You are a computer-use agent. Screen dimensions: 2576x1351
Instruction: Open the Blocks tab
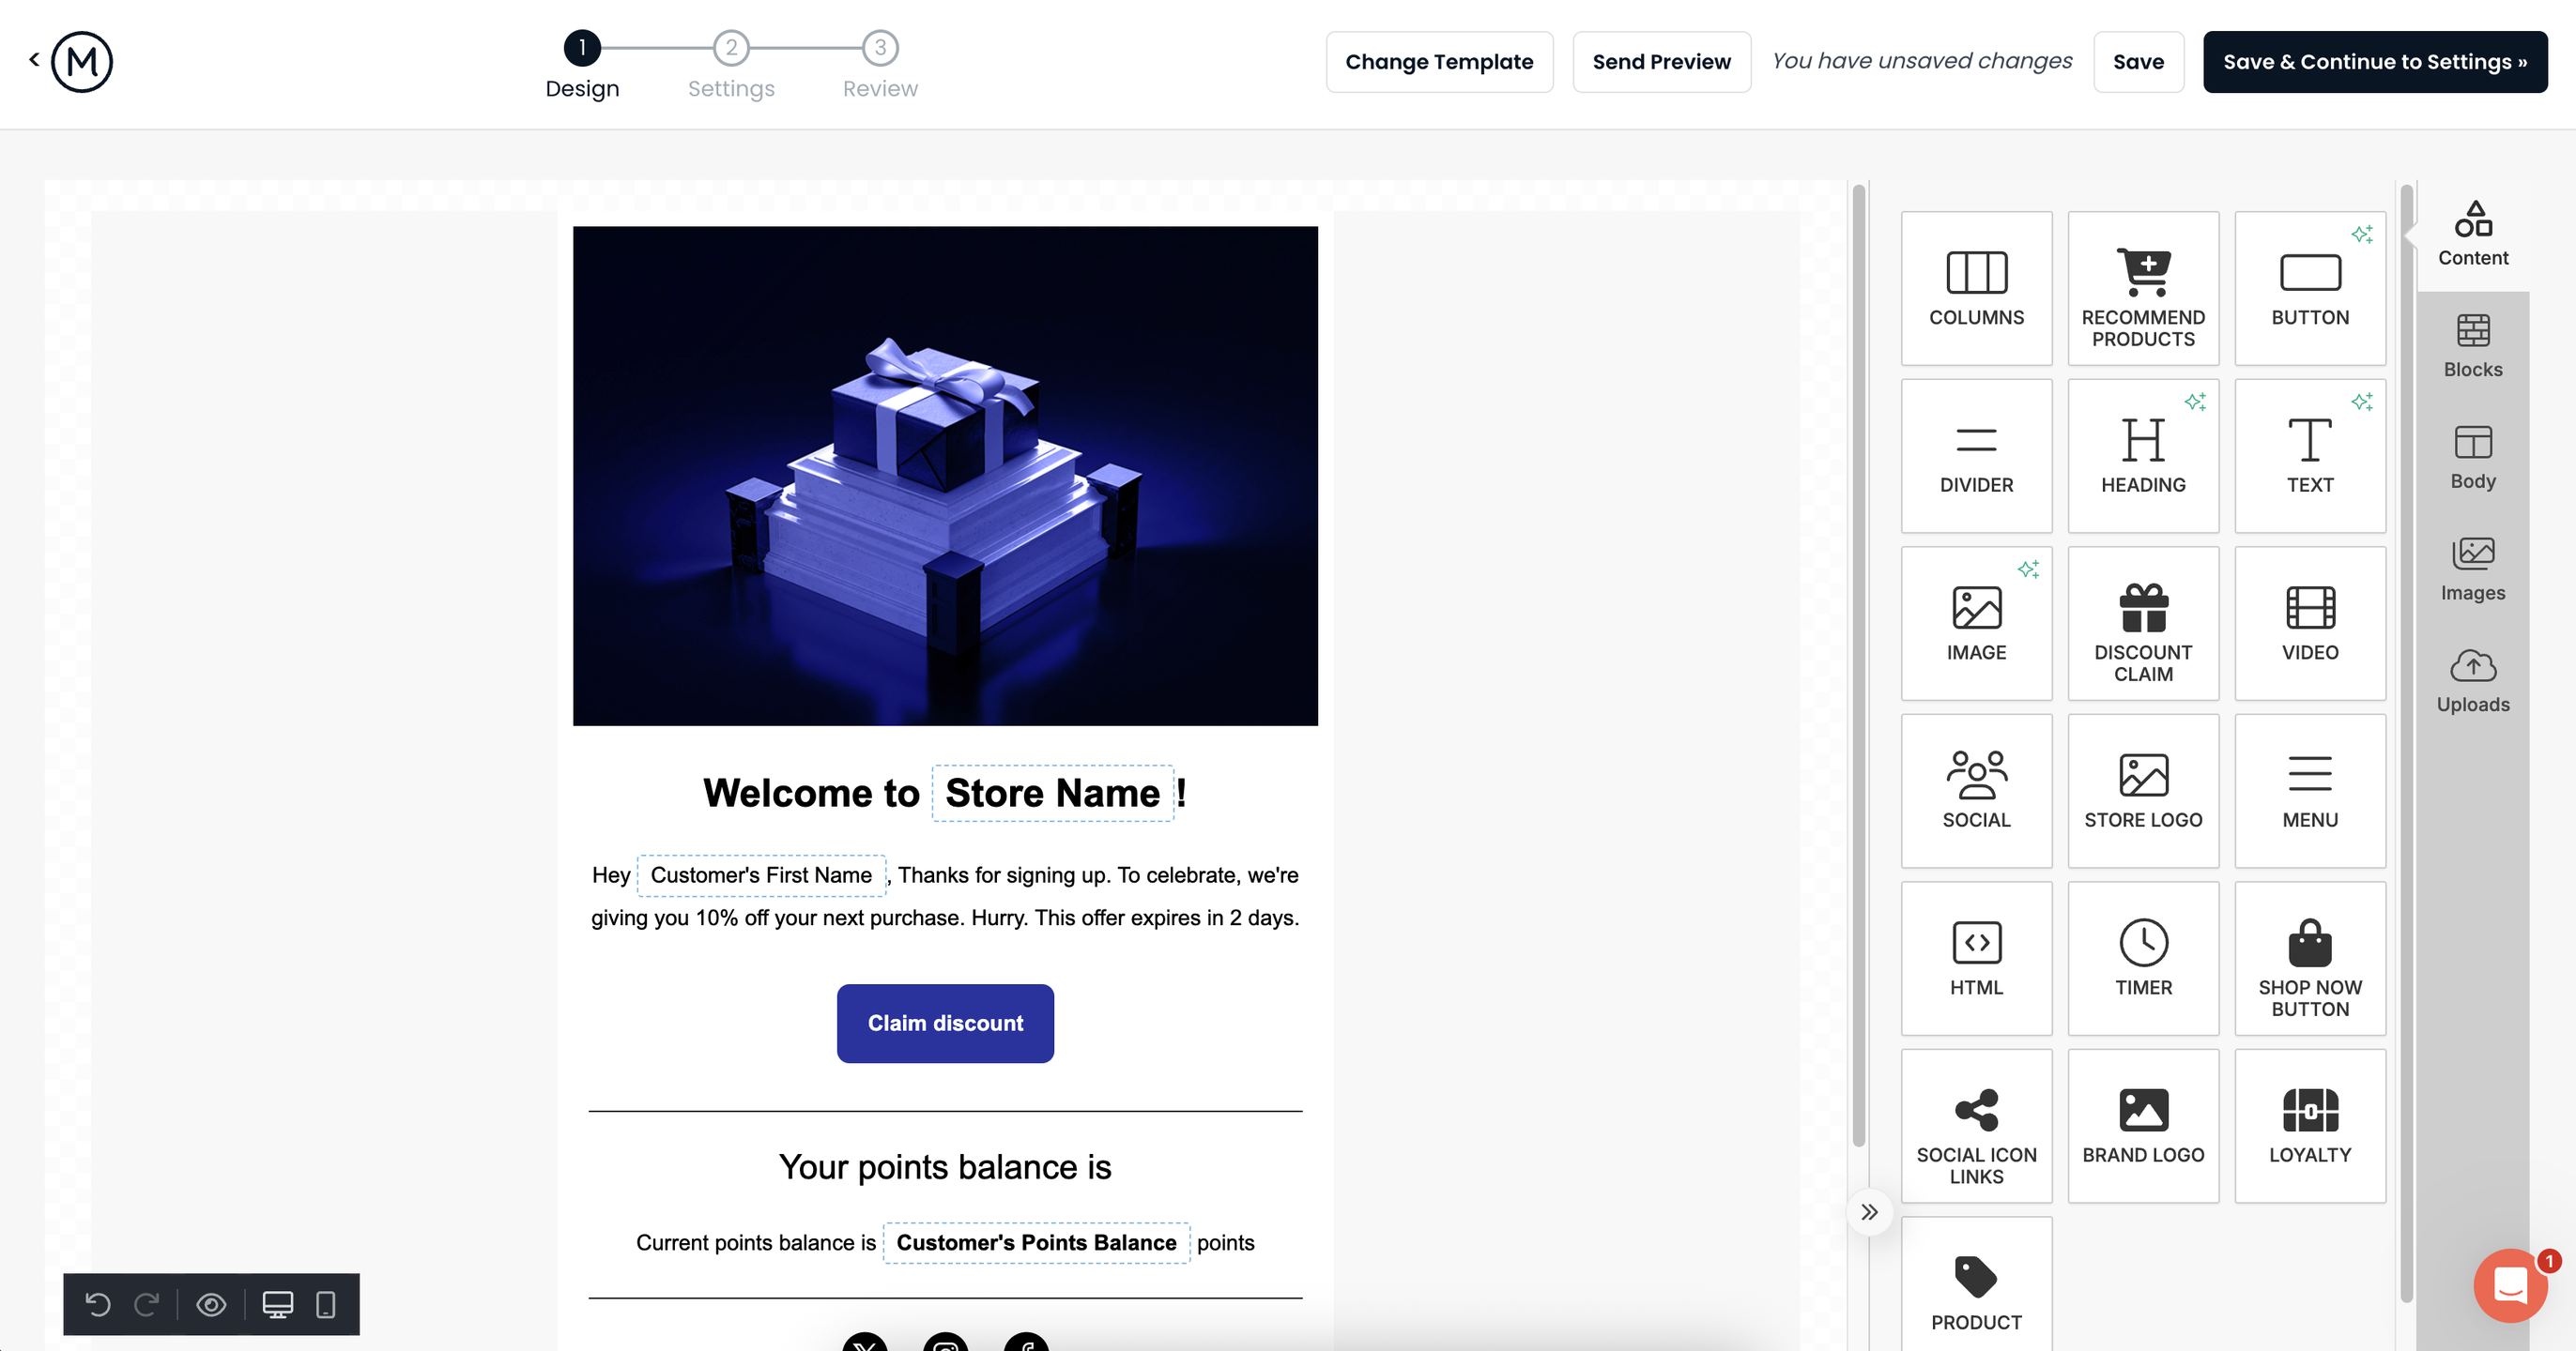click(x=2472, y=346)
